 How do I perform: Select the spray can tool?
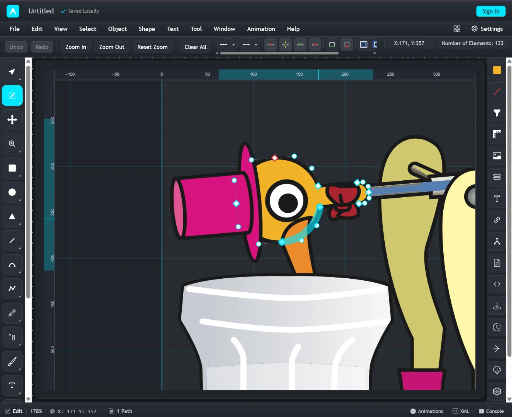(12, 337)
